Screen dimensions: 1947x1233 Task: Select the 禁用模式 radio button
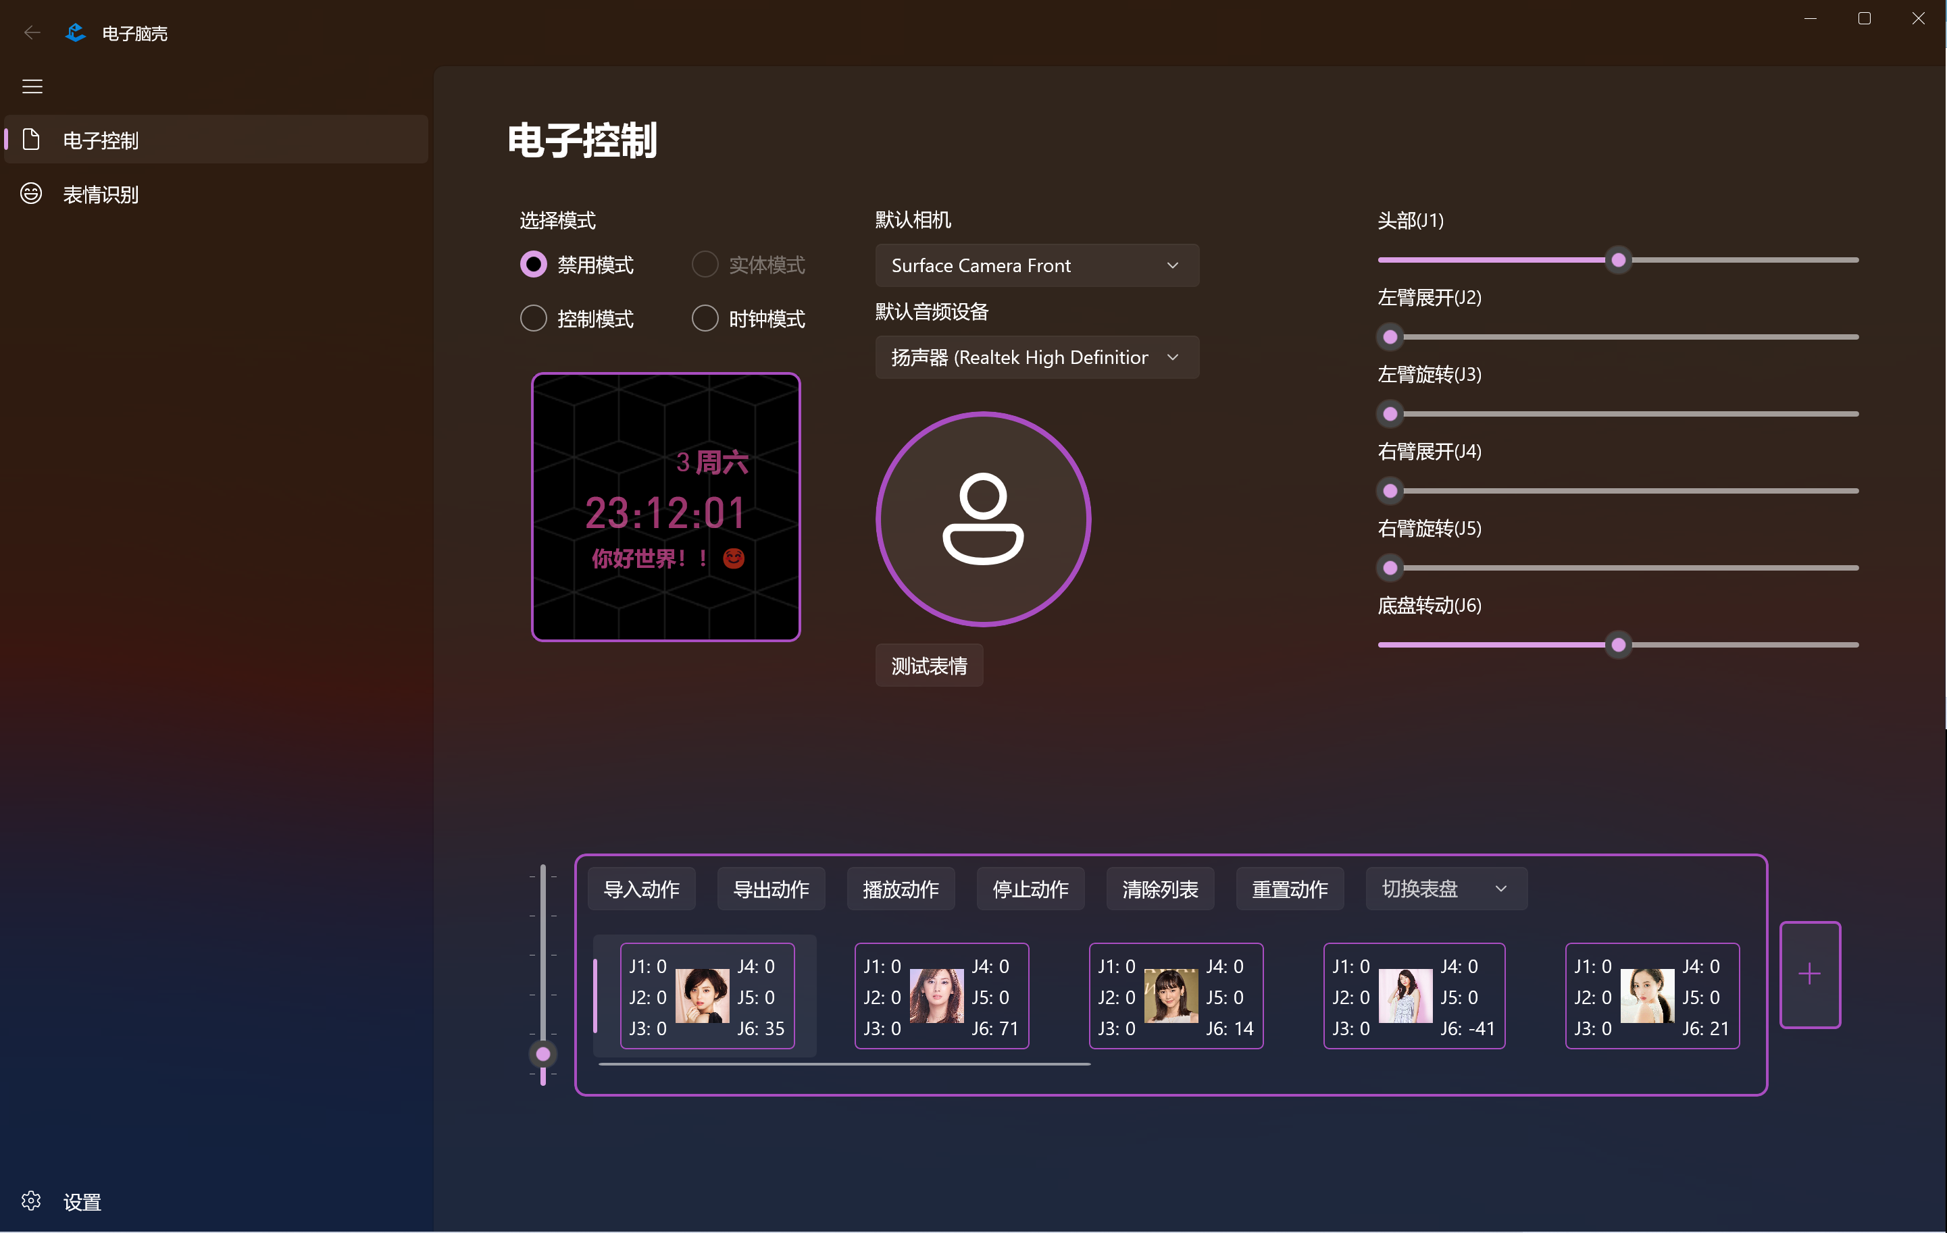coord(534,264)
